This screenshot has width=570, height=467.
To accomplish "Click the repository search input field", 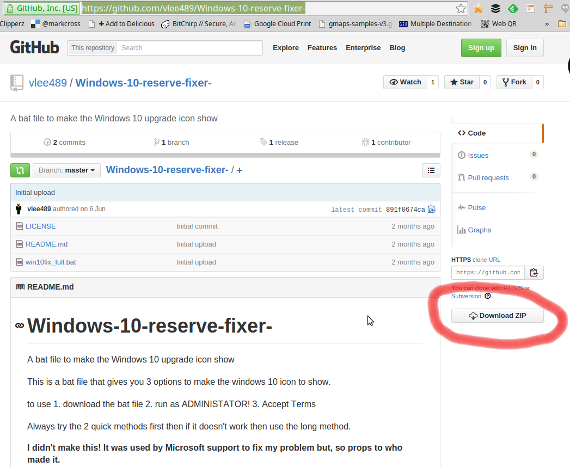I will coord(189,47).
